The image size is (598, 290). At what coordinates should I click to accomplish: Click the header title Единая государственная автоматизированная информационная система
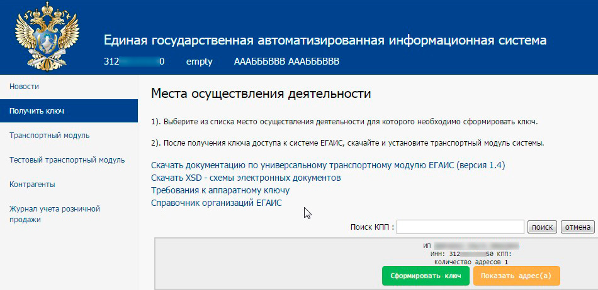pyautogui.click(x=325, y=40)
